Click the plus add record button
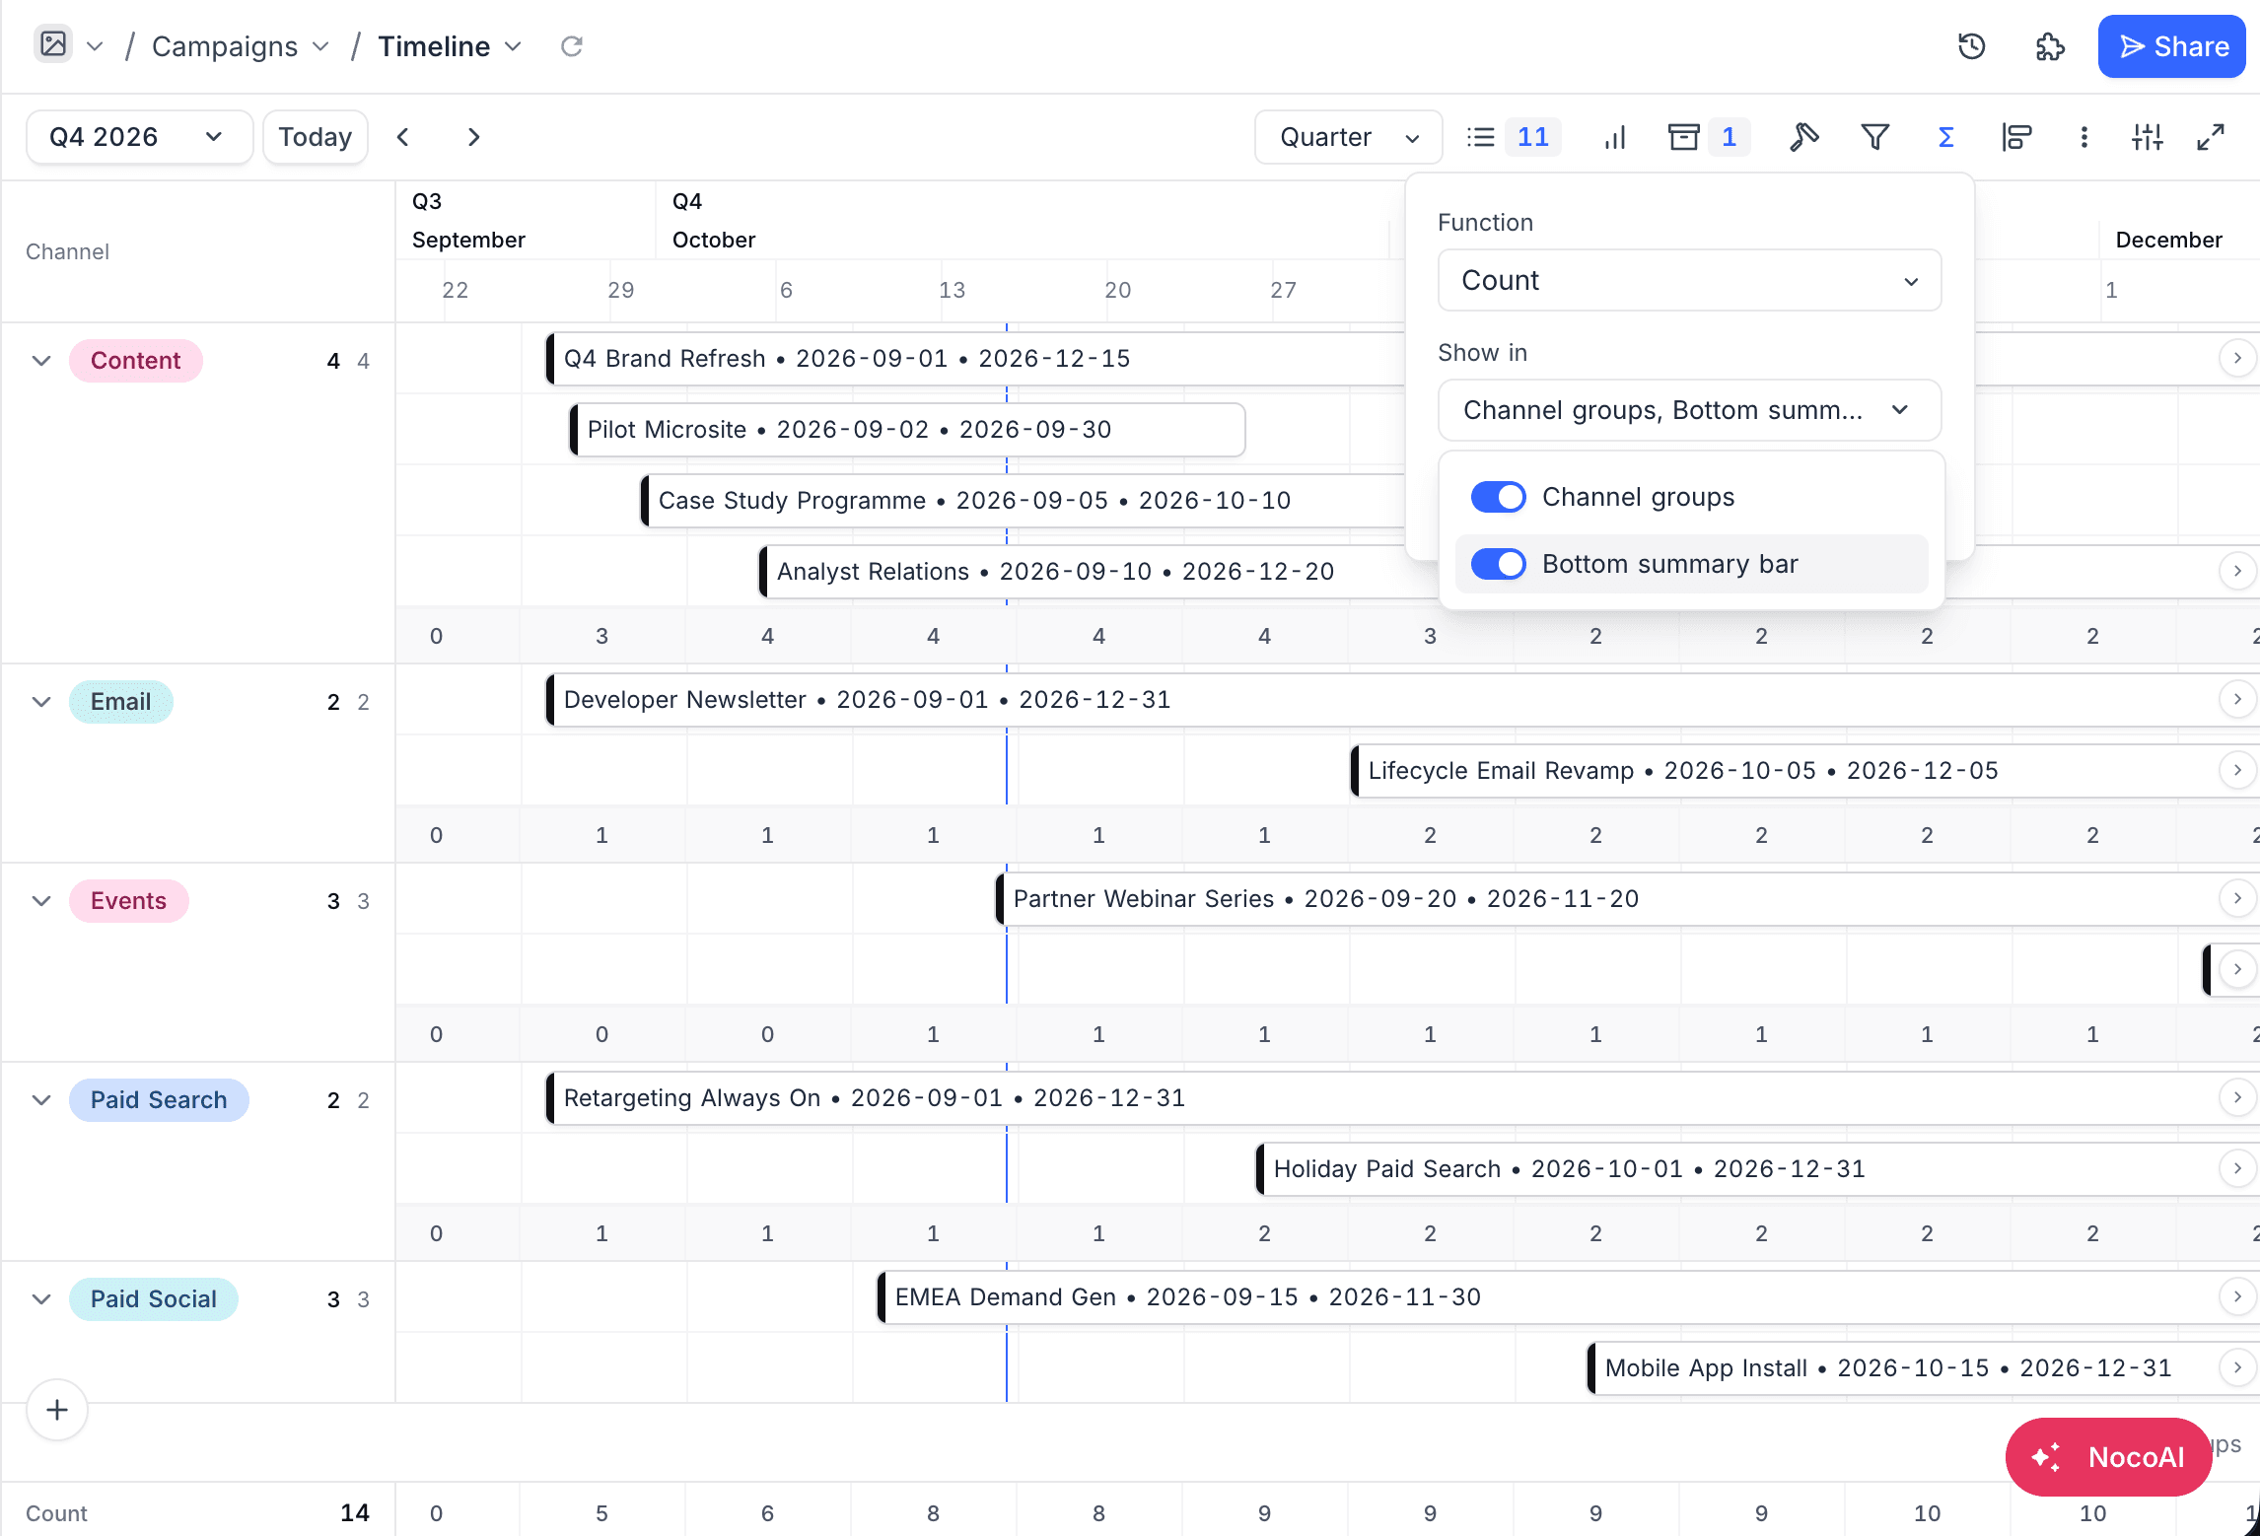 pos(57,1410)
